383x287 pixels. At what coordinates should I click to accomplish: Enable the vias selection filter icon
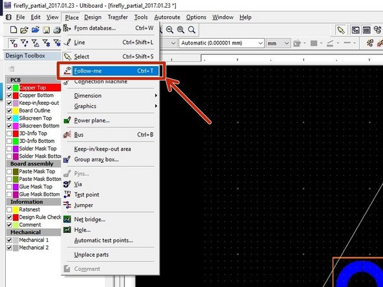click(46, 43)
